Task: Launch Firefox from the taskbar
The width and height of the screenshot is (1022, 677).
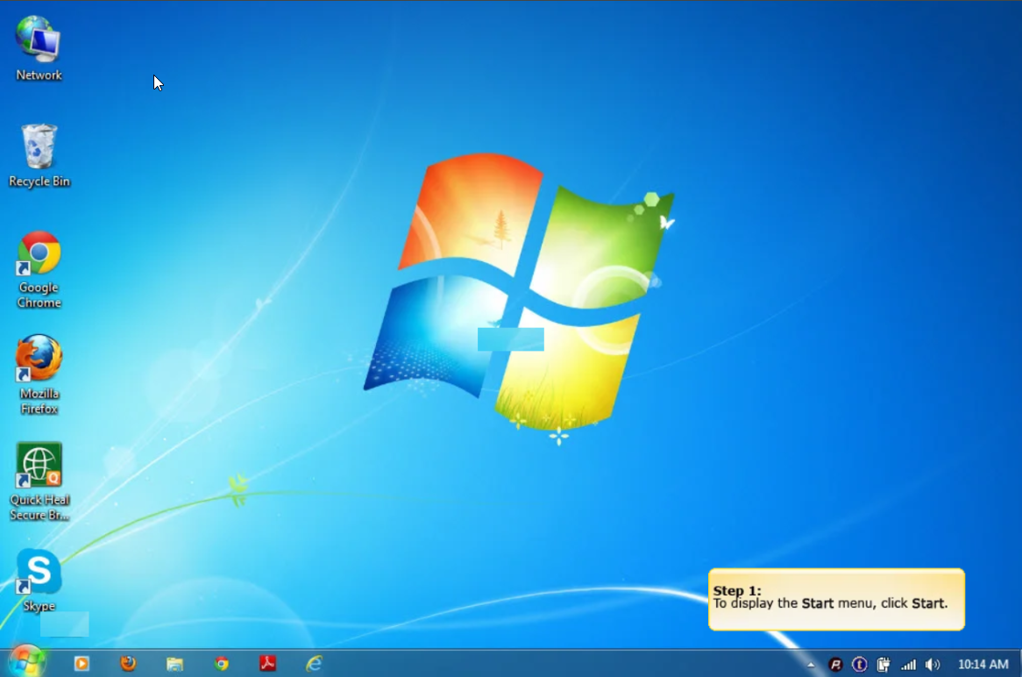Action: pyautogui.click(x=129, y=664)
